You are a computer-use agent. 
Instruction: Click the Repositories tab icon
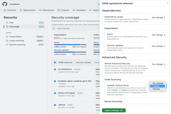21,10
